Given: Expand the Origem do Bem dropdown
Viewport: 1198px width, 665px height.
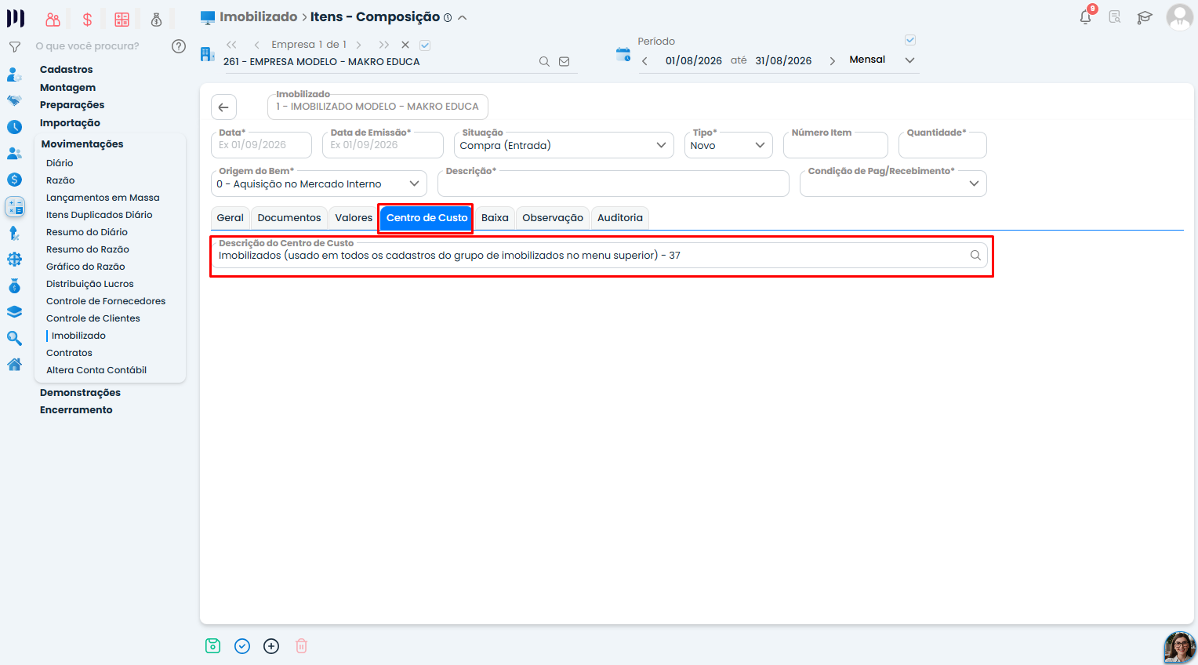Looking at the screenshot, I should (318, 184).
